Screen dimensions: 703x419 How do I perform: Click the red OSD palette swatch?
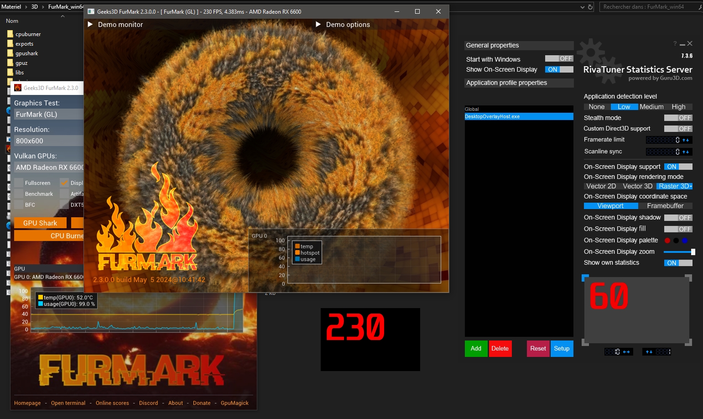[x=667, y=241]
